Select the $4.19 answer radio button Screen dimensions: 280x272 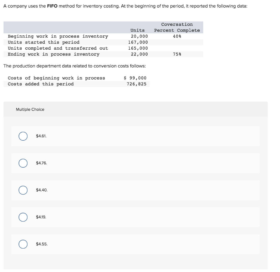pos(23,217)
